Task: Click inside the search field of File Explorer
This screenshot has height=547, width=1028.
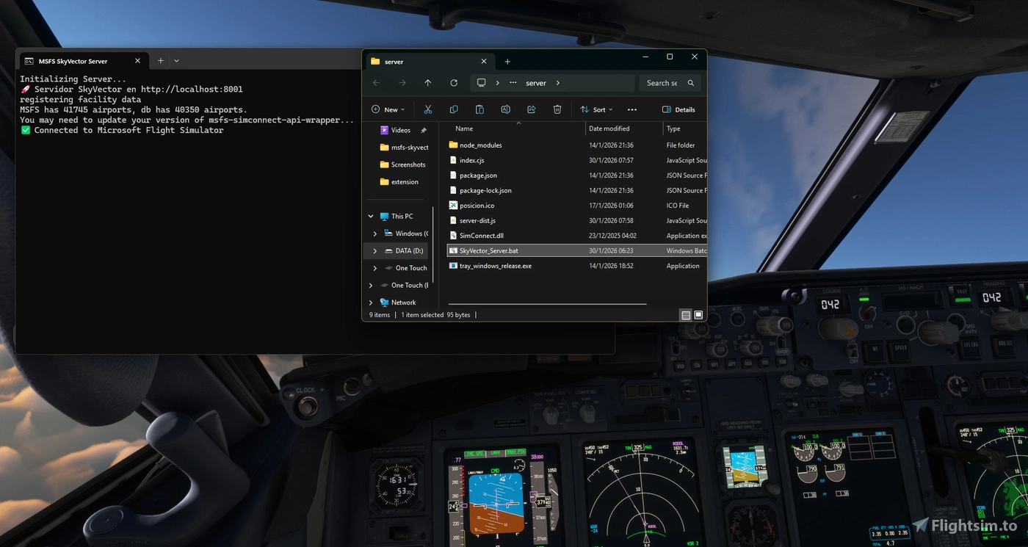Action: coord(665,82)
